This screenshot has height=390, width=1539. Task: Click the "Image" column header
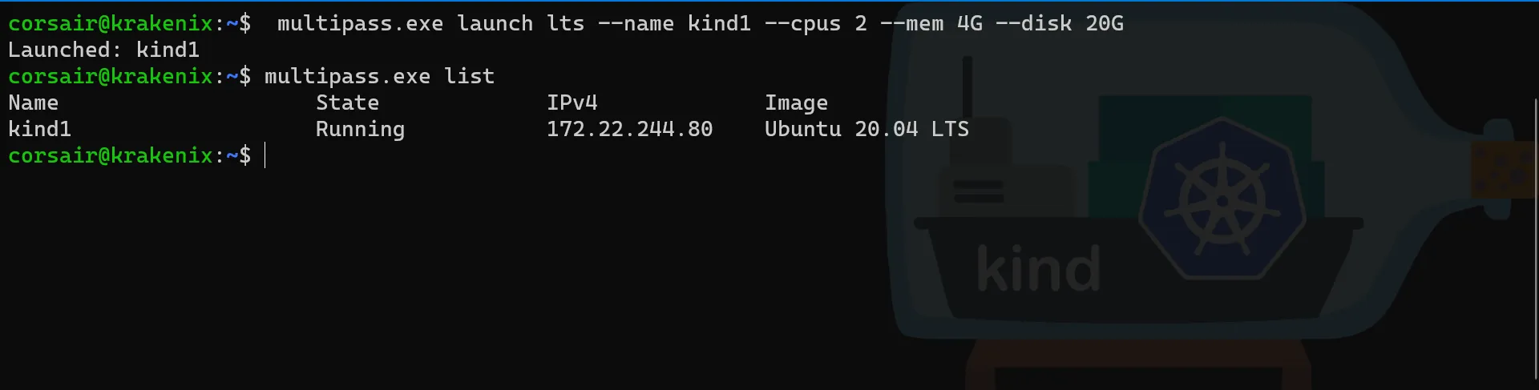(796, 103)
